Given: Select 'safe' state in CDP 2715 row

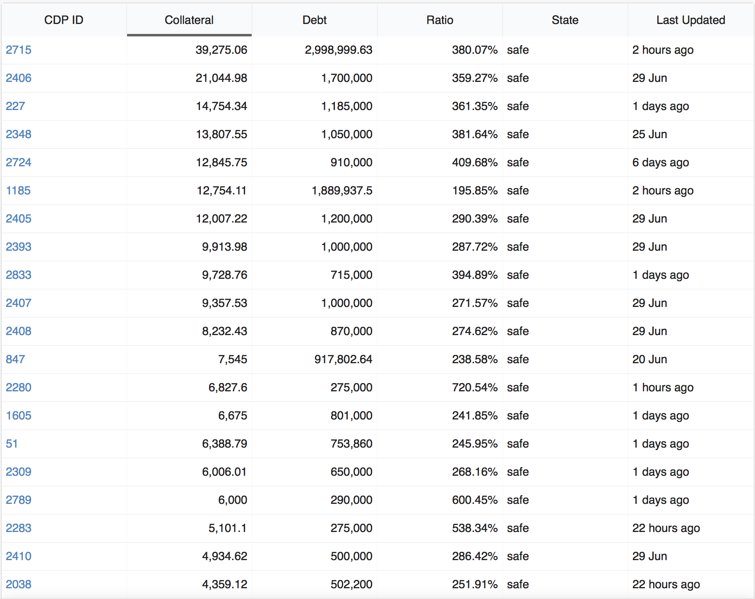Looking at the screenshot, I should [518, 50].
